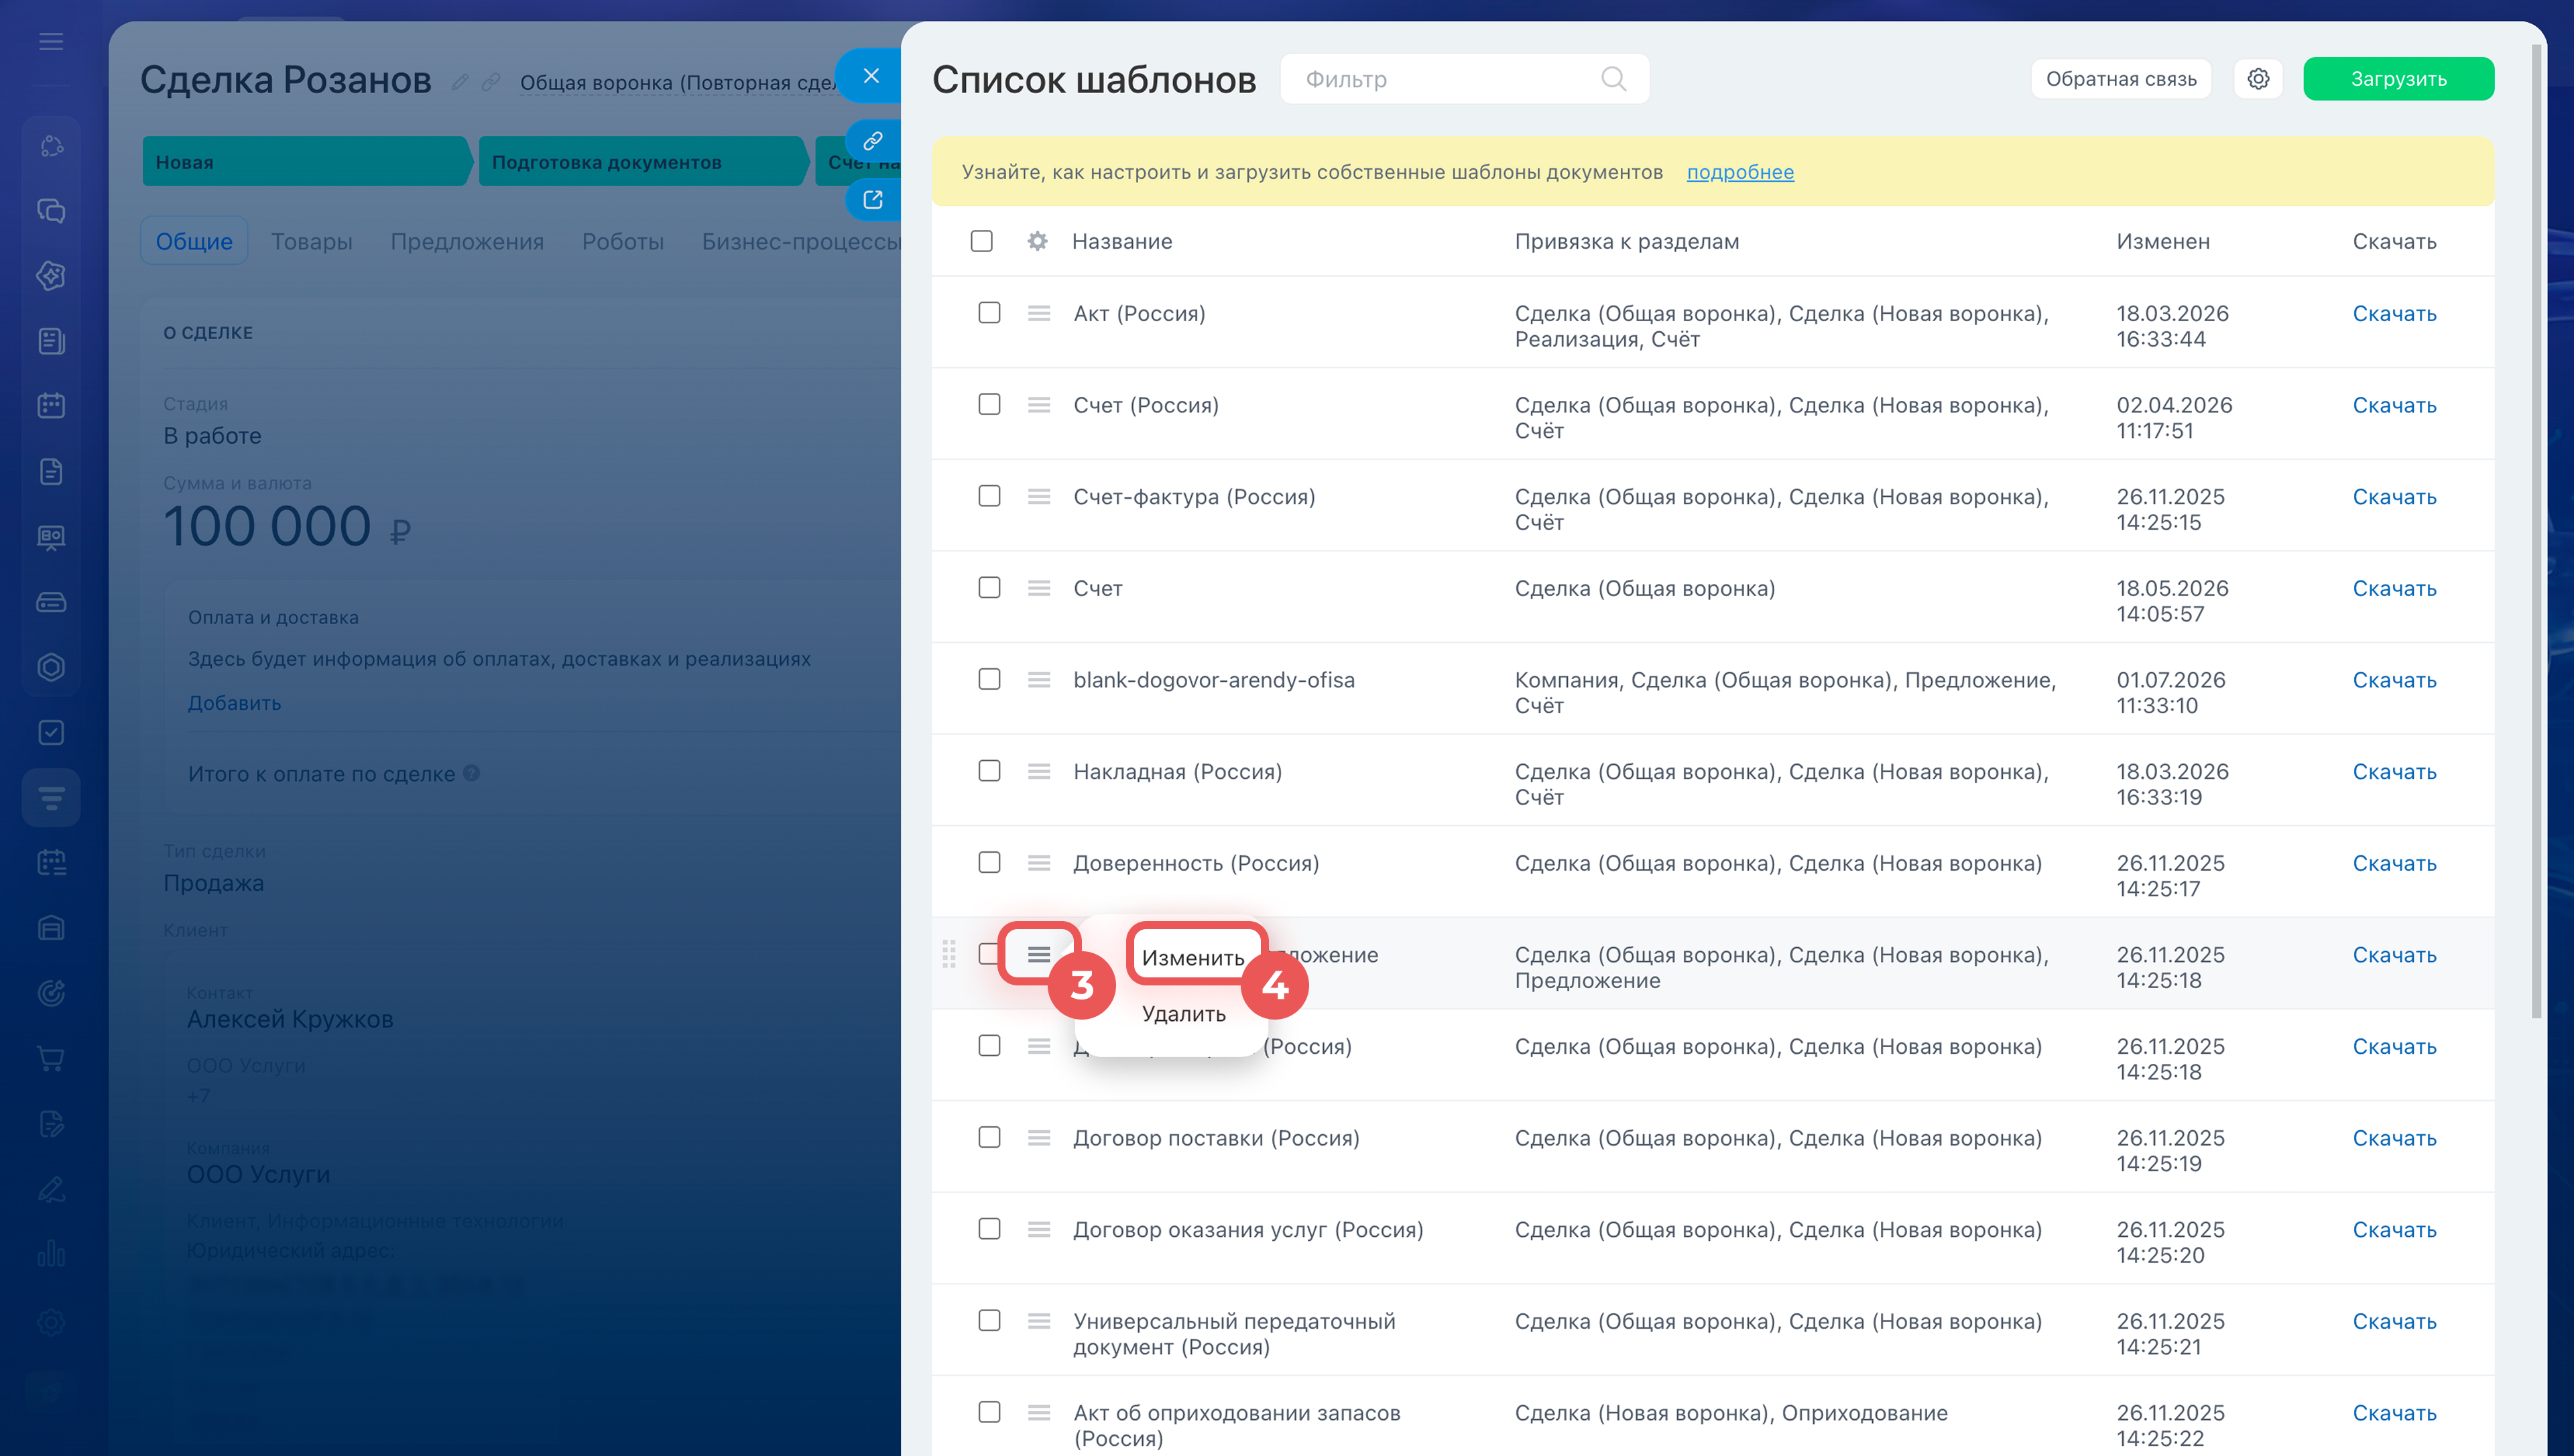Check the Счет (Россия) template checkbox

coord(989,404)
